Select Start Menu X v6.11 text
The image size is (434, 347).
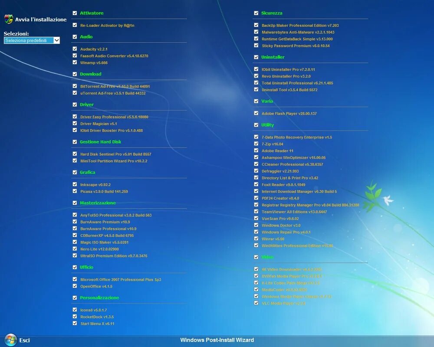pos(97,324)
